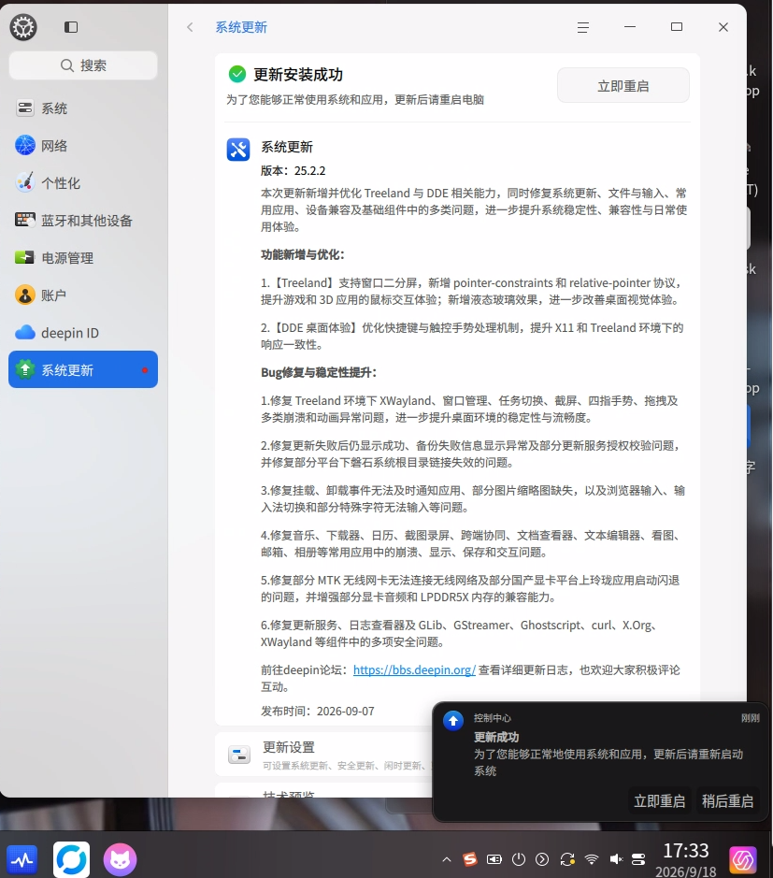Click the Wi-Fi tray icon
The height and width of the screenshot is (878, 773).
[x=592, y=859]
